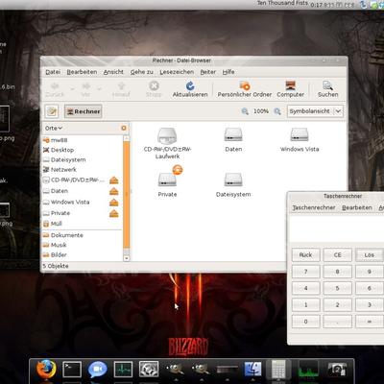384x384 pixels.
Task: Select the CD-RW/DVD±RW-Laufwerk icon in the file pane
Action: click(167, 143)
